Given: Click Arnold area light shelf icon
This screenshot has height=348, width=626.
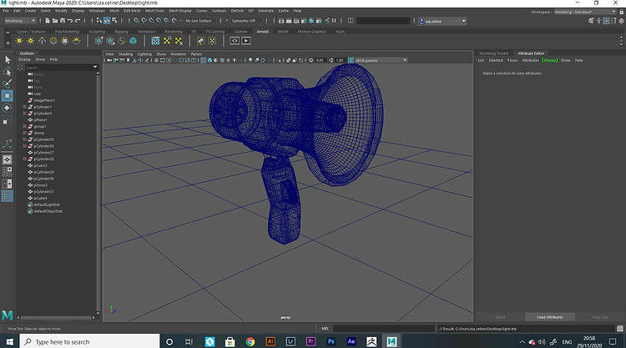Looking at the screenshot, I should click(x=19, y=41).
